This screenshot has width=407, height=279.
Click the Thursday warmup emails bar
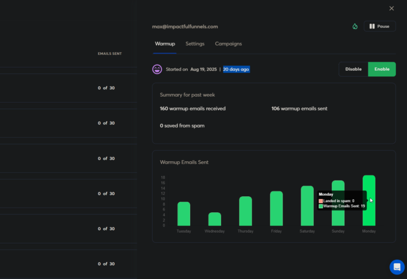pos(245,212)
